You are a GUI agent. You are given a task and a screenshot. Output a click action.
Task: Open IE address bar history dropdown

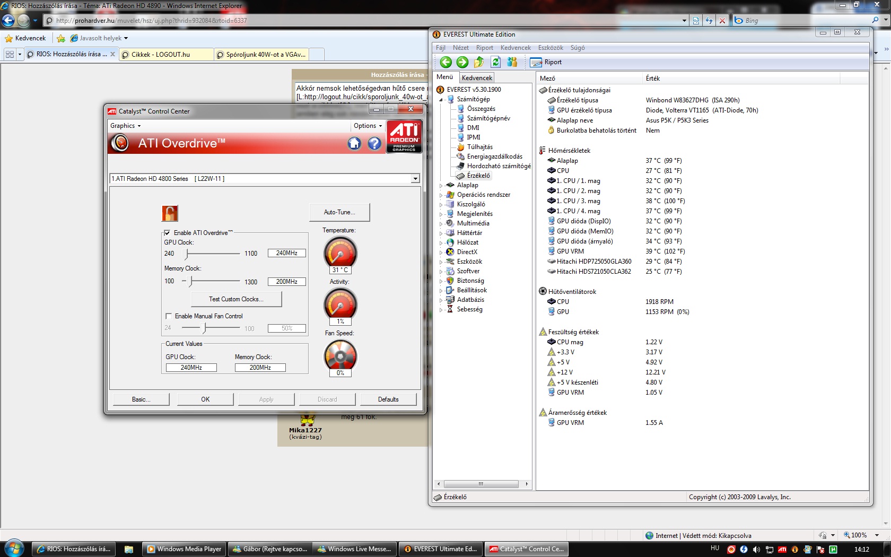[684, 21]
